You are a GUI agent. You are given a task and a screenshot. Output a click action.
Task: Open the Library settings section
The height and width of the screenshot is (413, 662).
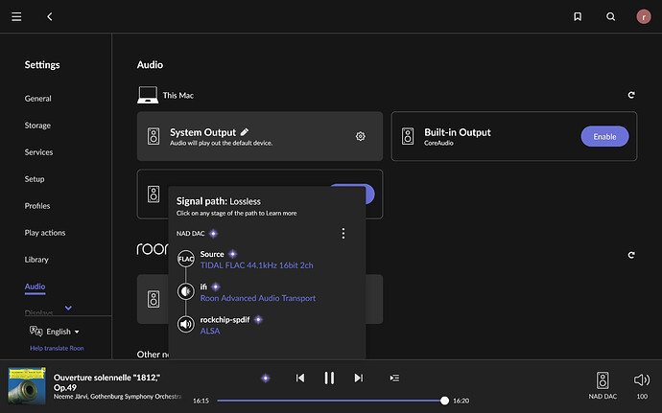36,260
